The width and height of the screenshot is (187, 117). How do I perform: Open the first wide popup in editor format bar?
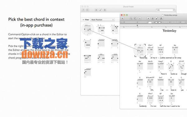click(x=131, y=22)
